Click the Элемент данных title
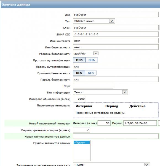 (16, 5)
